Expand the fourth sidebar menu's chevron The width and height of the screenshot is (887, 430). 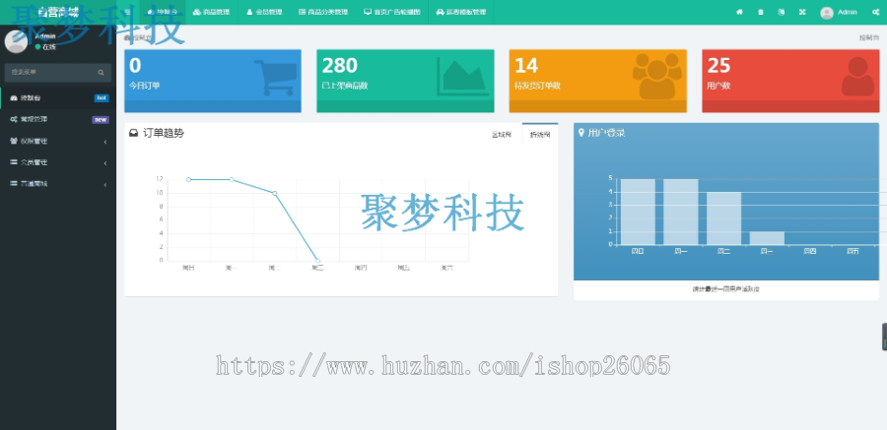(x=105, y=162)
